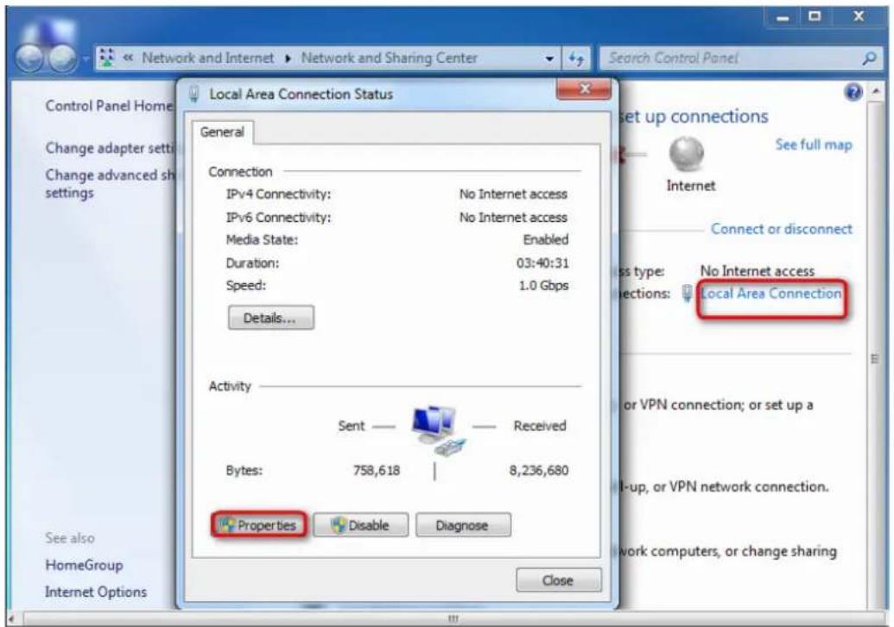The image size is (894, 627).
Task: Click the sent bytes value 758,618
Action: 377,470
